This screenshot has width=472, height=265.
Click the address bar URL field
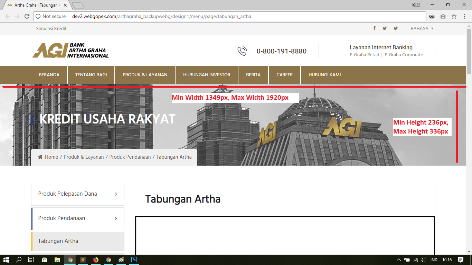click(230, 16)
